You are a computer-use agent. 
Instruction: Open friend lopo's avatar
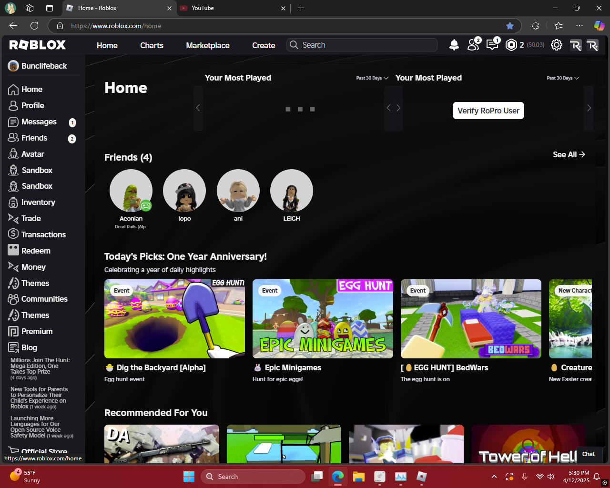pos(184,191)
